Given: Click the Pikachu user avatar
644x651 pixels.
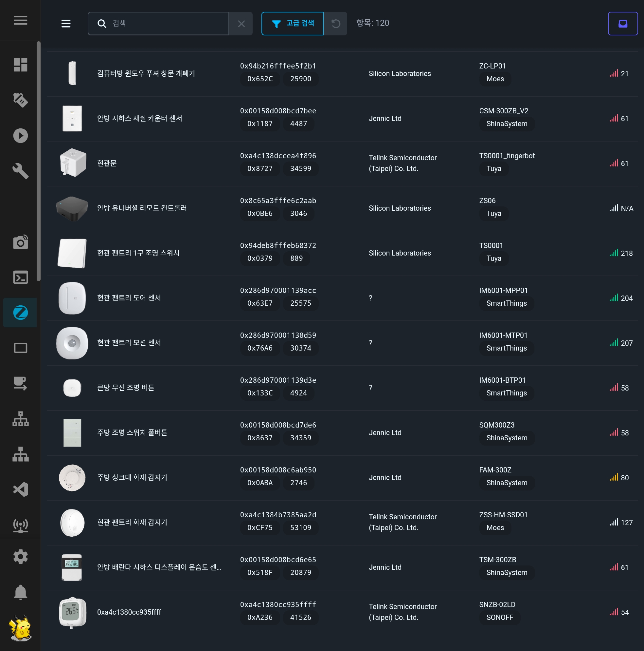Looking at the screenshot, I should pyautogui.click(x=21, y=628).
